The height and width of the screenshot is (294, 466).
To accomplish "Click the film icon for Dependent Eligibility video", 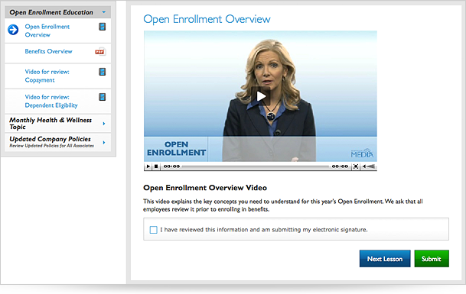I will 103,97.
